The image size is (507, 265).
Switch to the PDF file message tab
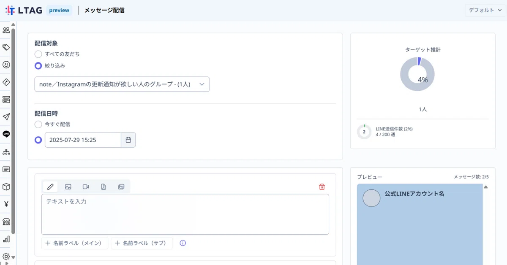pos(104,187)
